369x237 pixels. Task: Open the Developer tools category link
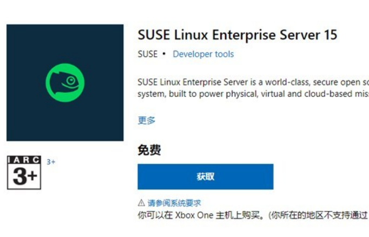(203, 54)
